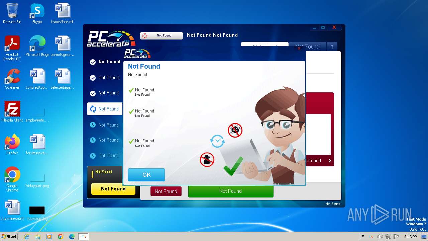The image size is (428, 241).
Task: Open the issuesfloor.rtf document
Action: click(62, 13)
